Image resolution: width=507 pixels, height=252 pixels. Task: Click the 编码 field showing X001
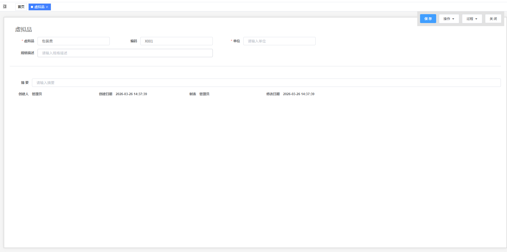[176, 41]
